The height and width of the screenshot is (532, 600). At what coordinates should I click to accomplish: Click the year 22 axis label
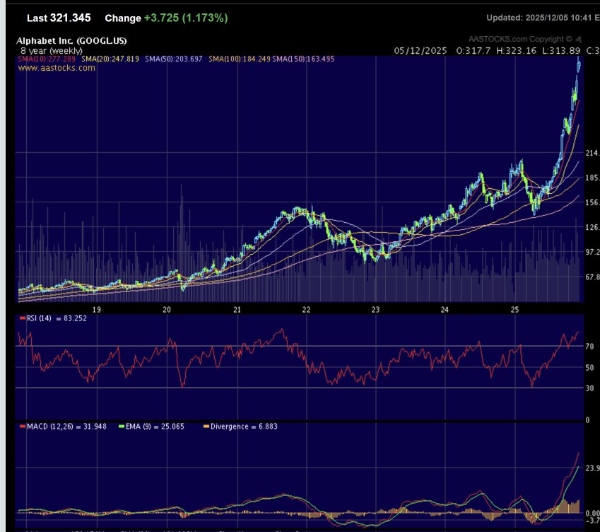coord(306,309)
